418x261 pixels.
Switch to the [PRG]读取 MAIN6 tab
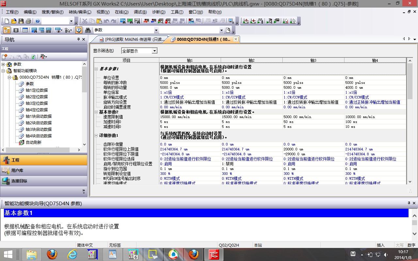[x=131, y=39]
